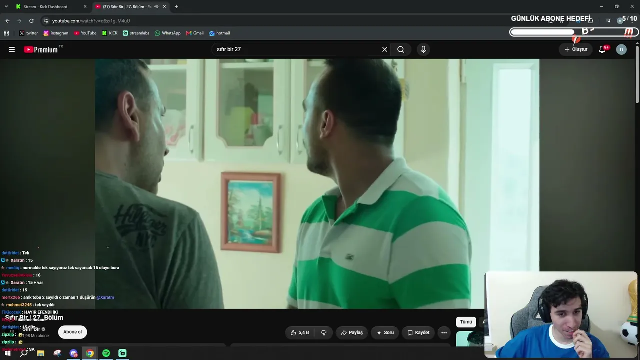Mute the YouTube tab audio
The width and height of the screenshot is (640, 360).
click(156, 7)
